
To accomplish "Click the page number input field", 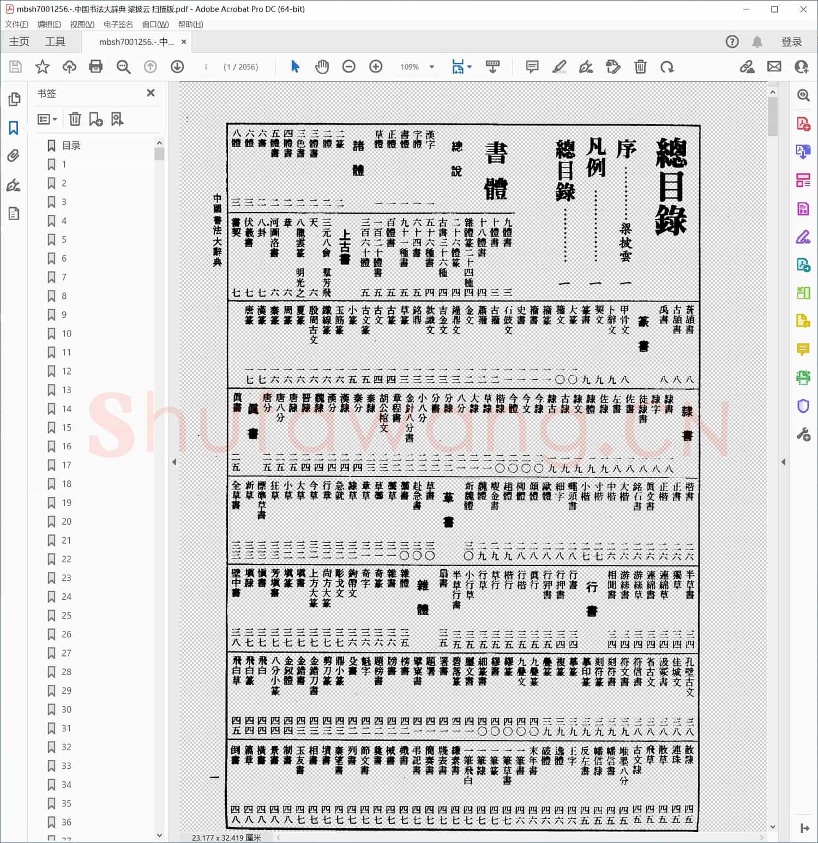I will click(206, 67).
